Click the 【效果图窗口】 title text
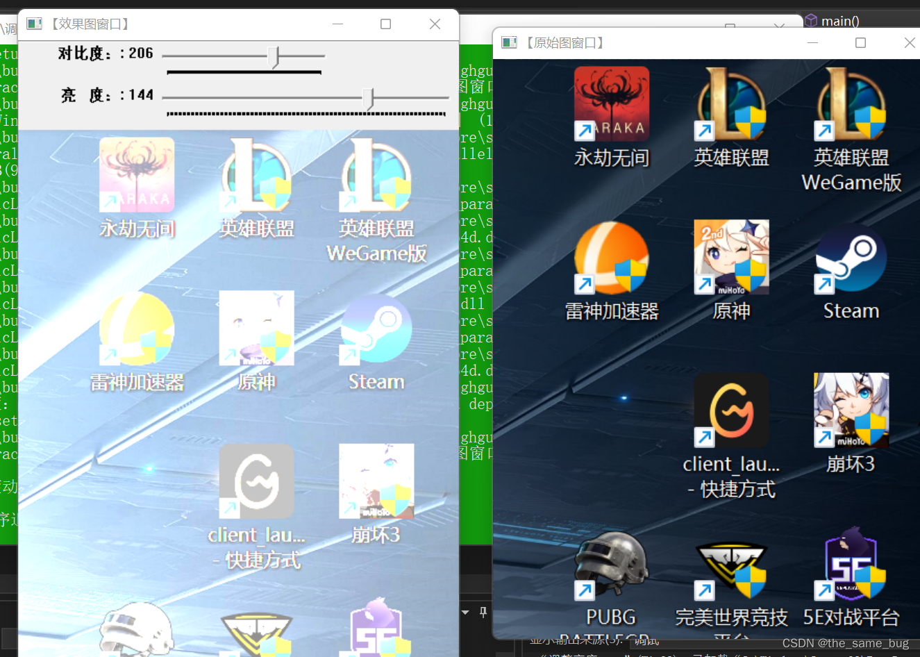 (x=90, y=24)
